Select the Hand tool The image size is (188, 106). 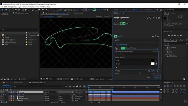coord(6,10)
